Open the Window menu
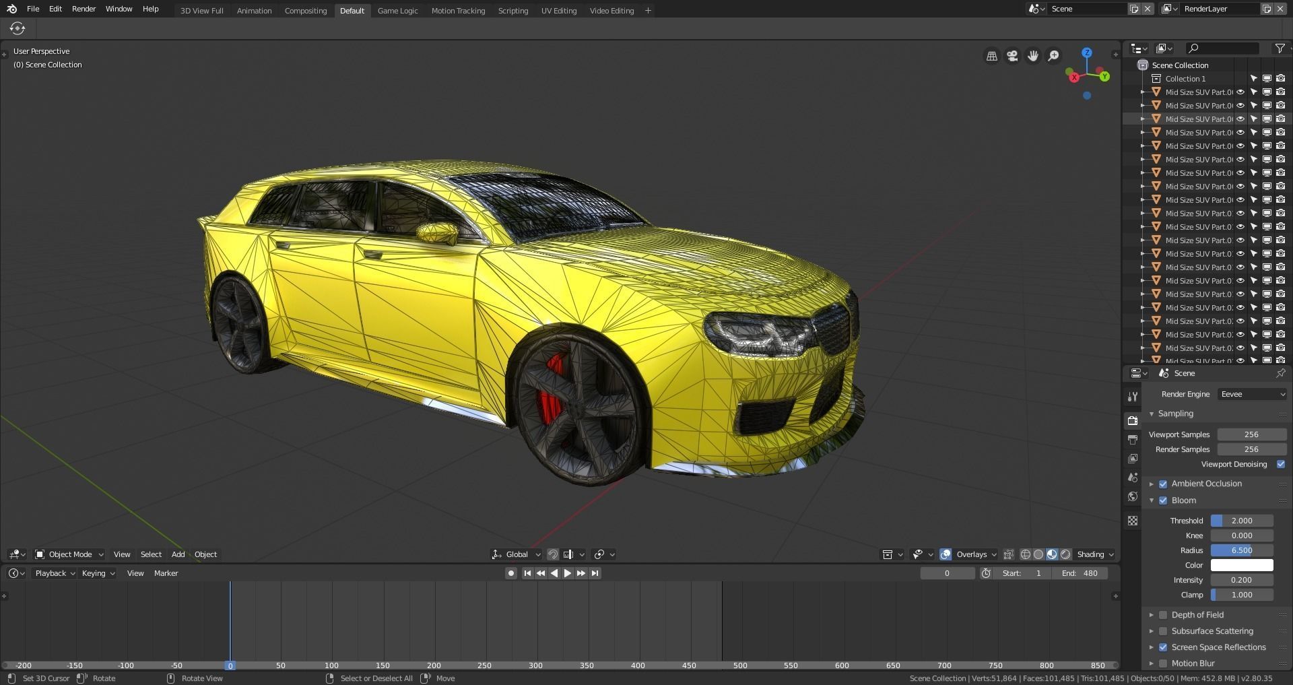This screenshot has height=685, width=1293. 119,9
